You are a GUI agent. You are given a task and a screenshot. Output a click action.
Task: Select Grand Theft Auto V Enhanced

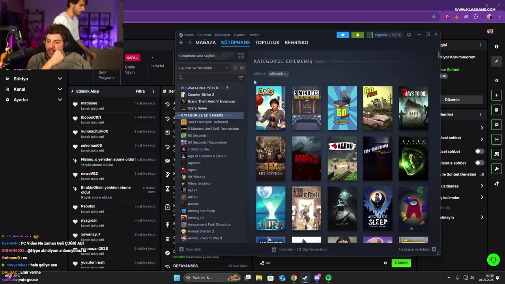[x=211, y=101]
